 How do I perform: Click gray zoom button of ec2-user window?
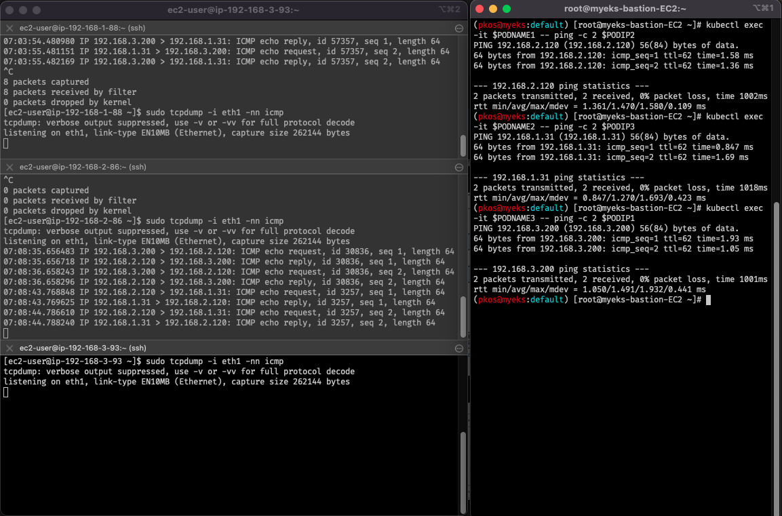(37, 10)
